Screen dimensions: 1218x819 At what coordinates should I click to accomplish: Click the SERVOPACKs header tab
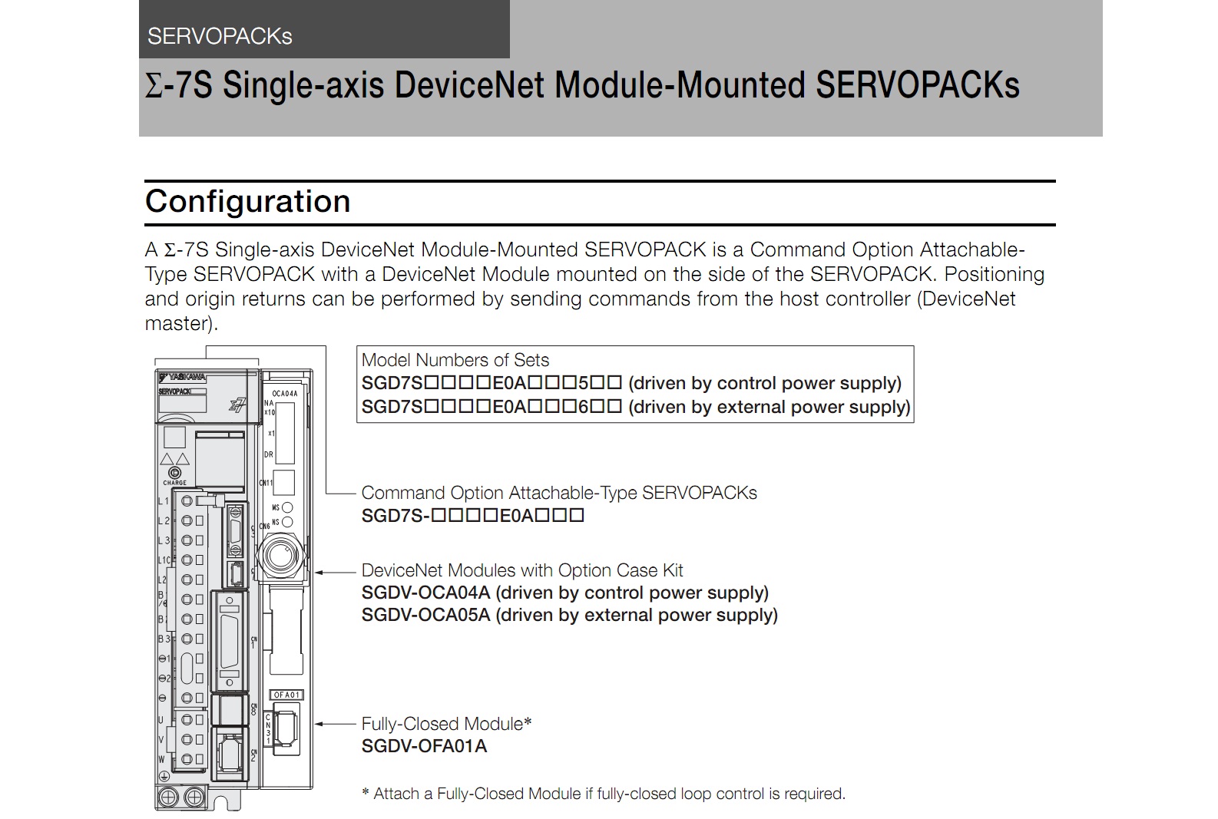[x=324, y=29]
